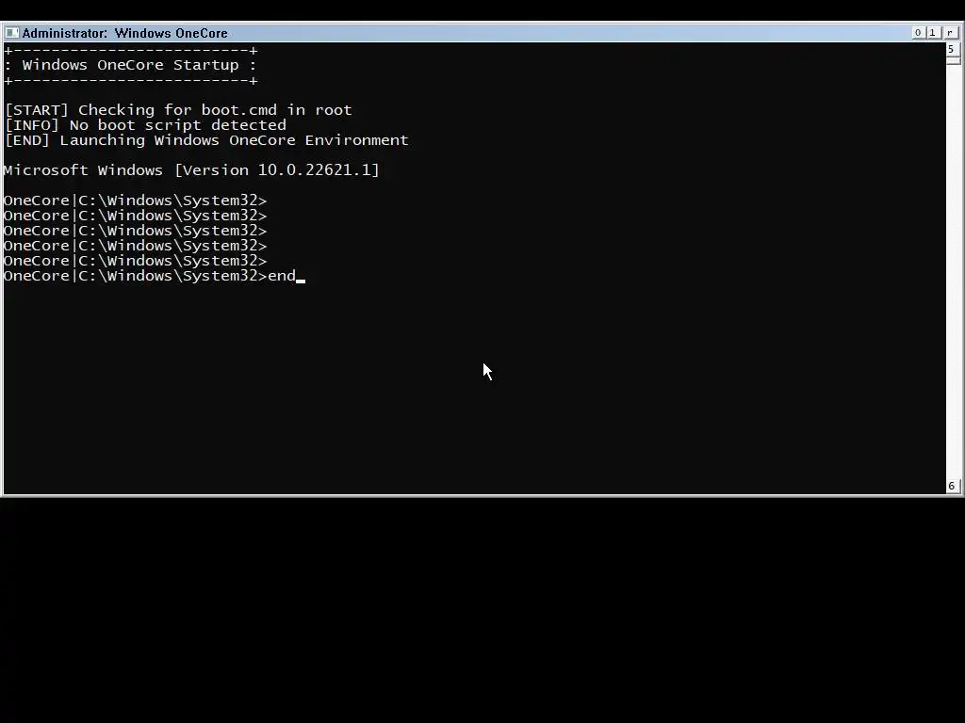Maximize the Windows OneCore console window
Image resolution: width=965 pixels, height=723 pixels.
pyautogui.click(x=933, y=33)
